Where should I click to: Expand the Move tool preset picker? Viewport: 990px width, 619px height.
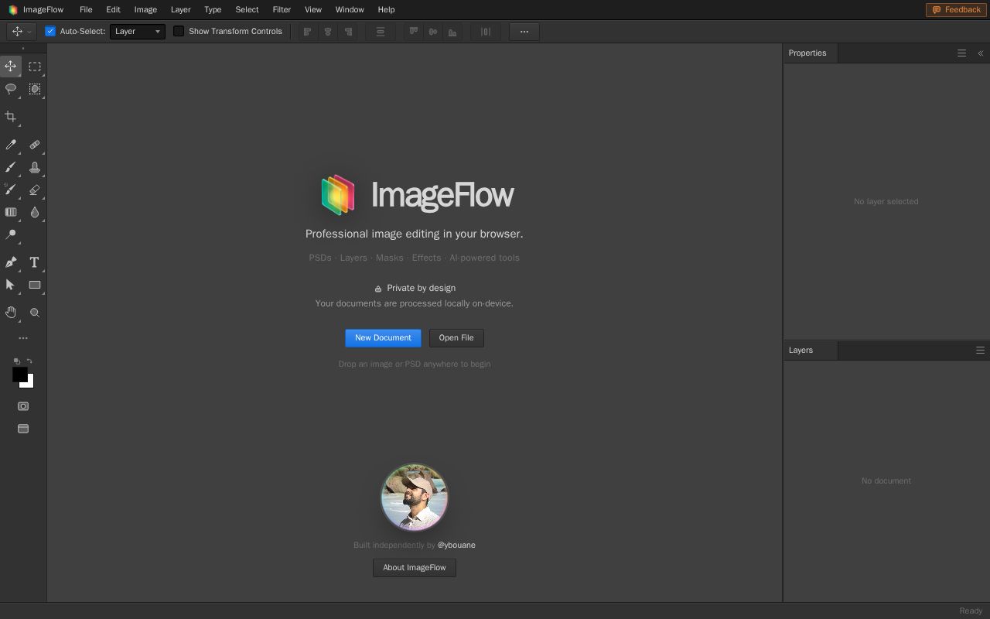point(20,32)
